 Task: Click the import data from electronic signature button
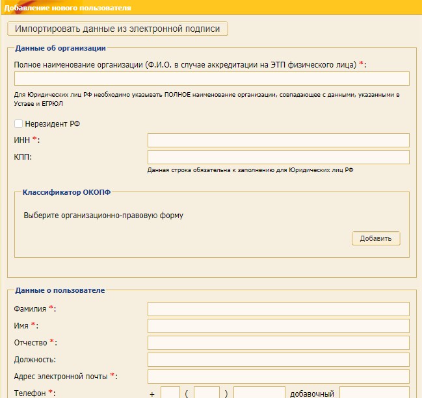pyautogui.click(x=118, y=29)
